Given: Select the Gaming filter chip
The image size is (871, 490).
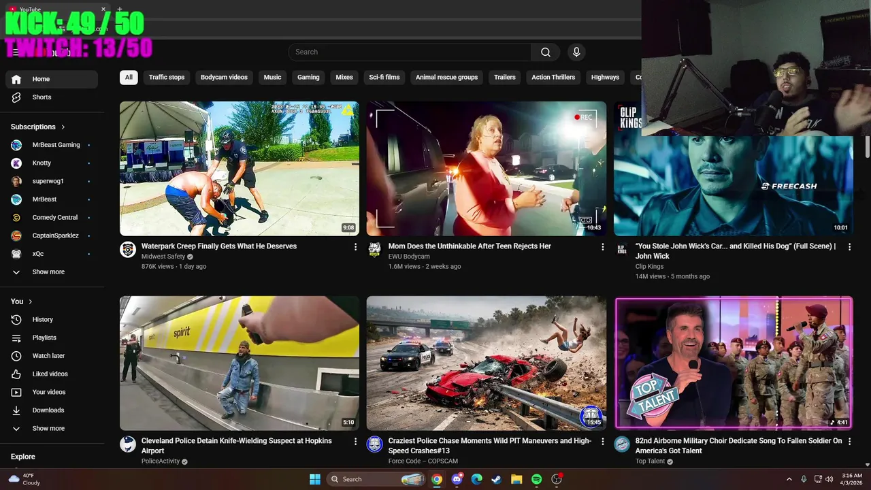Looking at the screenshot, I should pyautogui.click(x=308, y=78).
